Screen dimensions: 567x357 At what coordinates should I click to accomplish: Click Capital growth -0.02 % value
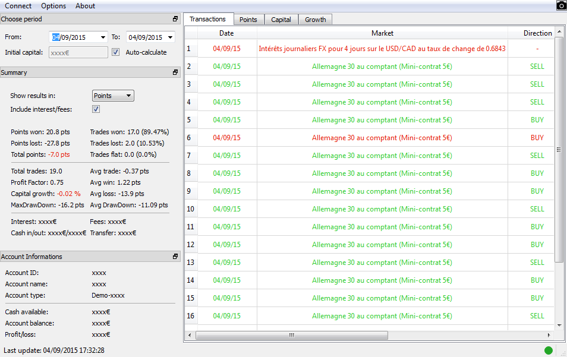(x=69, y=194)
